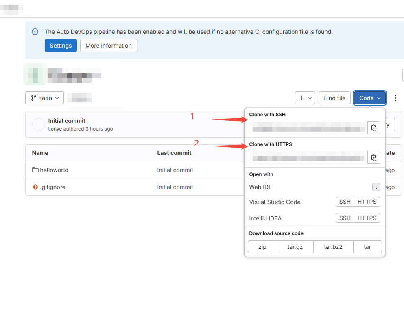The width and height of the screenshot is (404, 322).
Task: Copy the SSH clone URL with clipboard icon
Action: click(373, 128)
